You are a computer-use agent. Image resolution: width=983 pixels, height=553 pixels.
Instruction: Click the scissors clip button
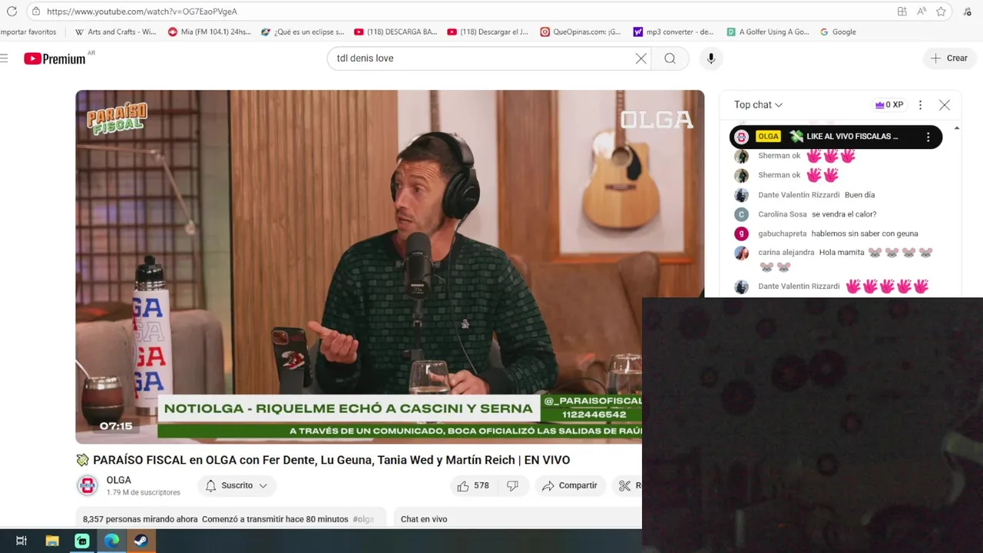(x=627, y=485)
